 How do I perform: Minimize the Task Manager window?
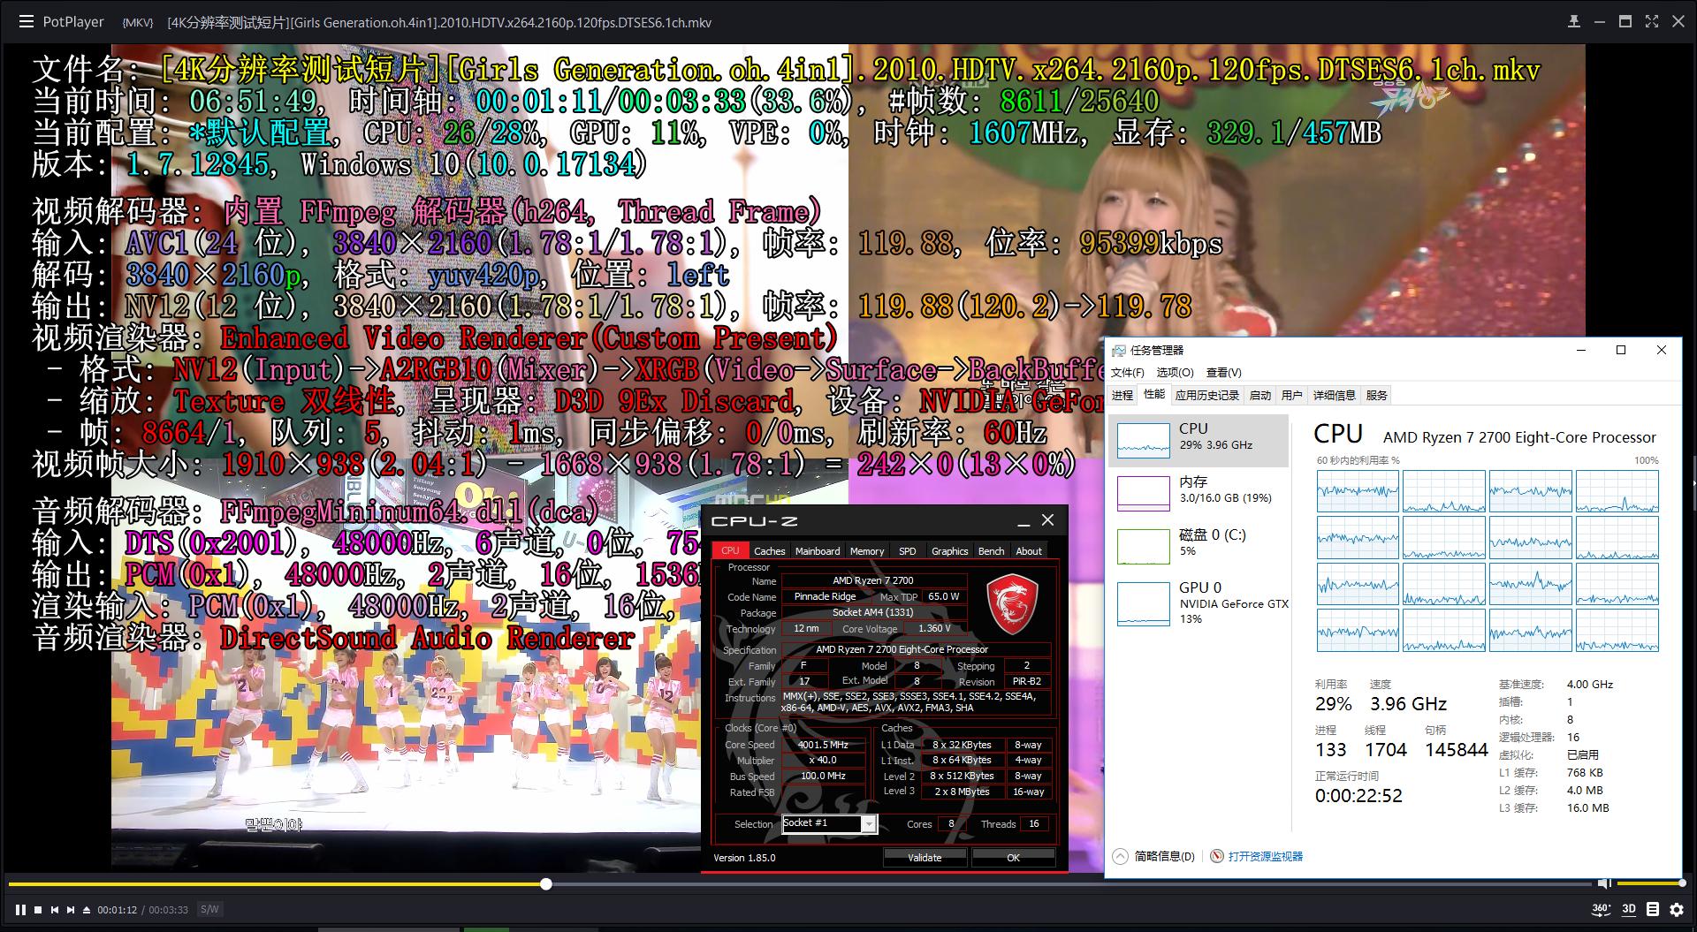click(x=1580, y=351)
